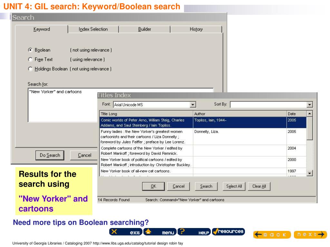The width and height of the screenshot is (330, 247).
Task: Expand the Sort By dropdown
Action: coord(309,105)
